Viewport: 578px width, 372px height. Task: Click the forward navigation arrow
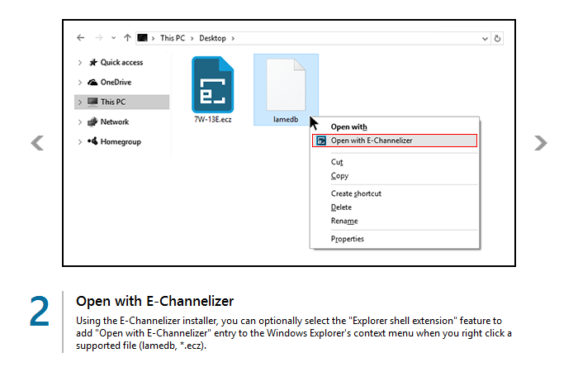[99, 38]
